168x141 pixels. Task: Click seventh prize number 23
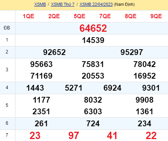[x=35, y=136]
